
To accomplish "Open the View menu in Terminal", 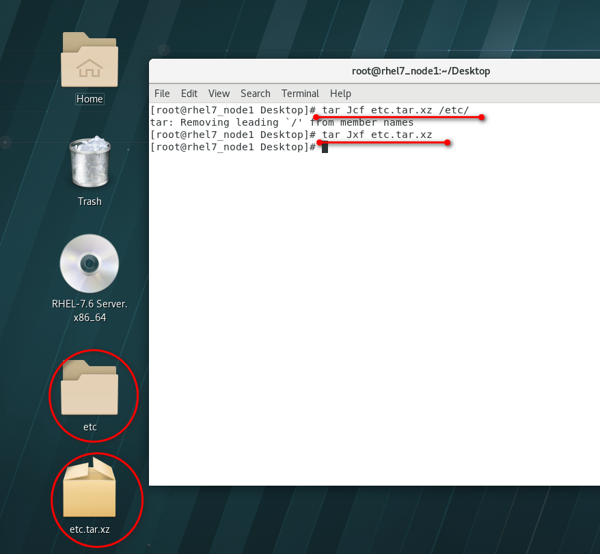I will [219, 94].
